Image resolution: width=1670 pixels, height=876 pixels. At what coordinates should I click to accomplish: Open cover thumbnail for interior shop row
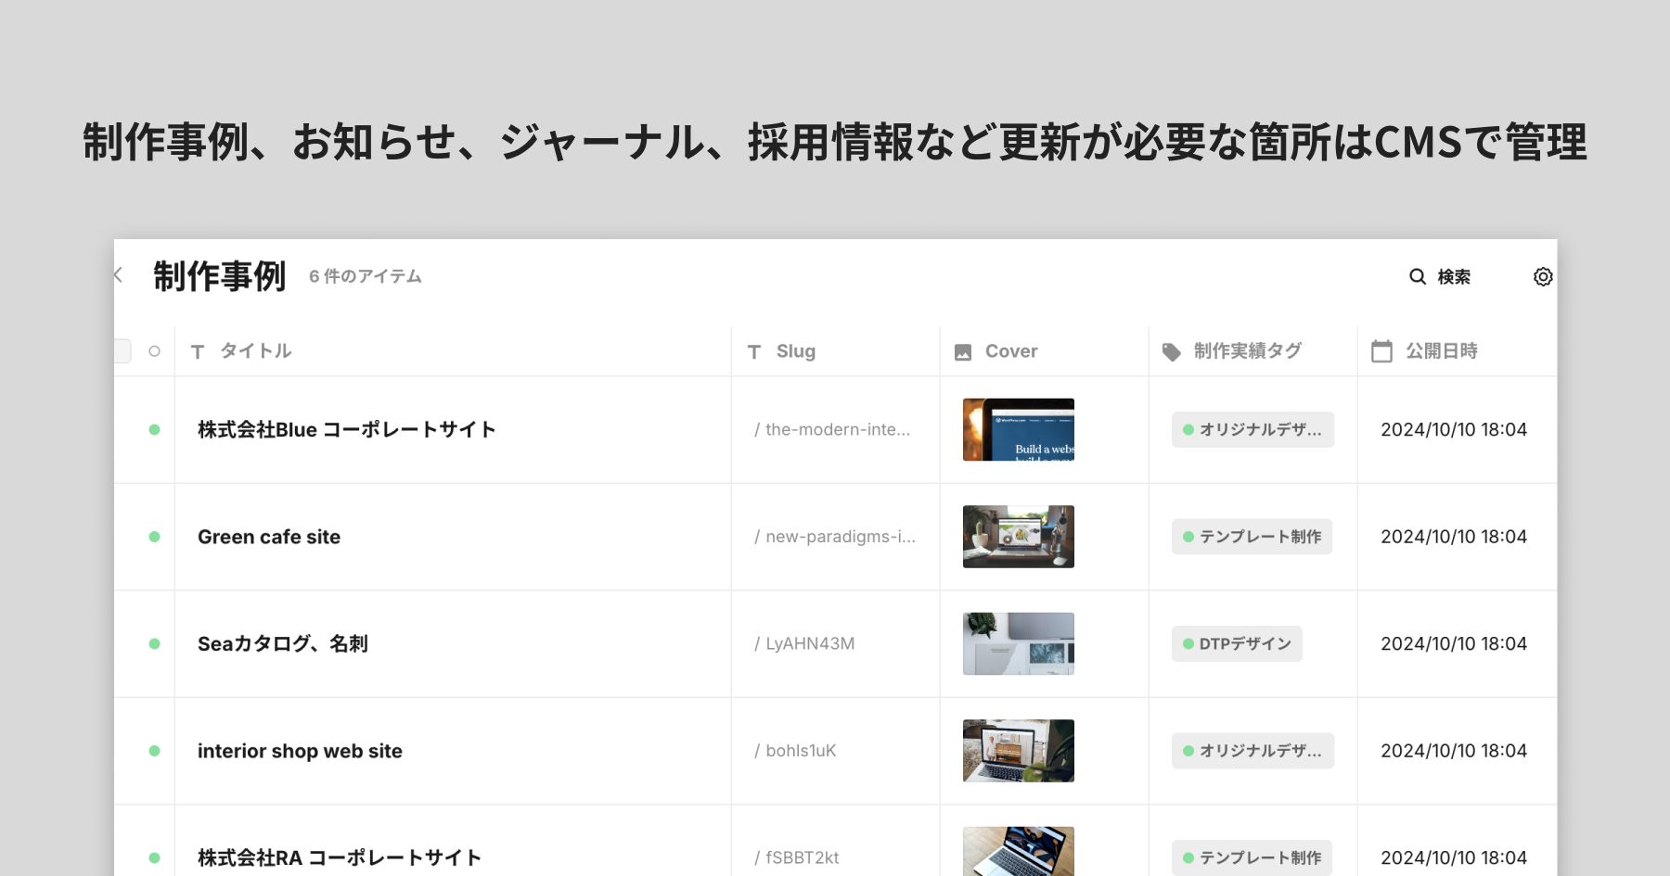pos(1019,751)
